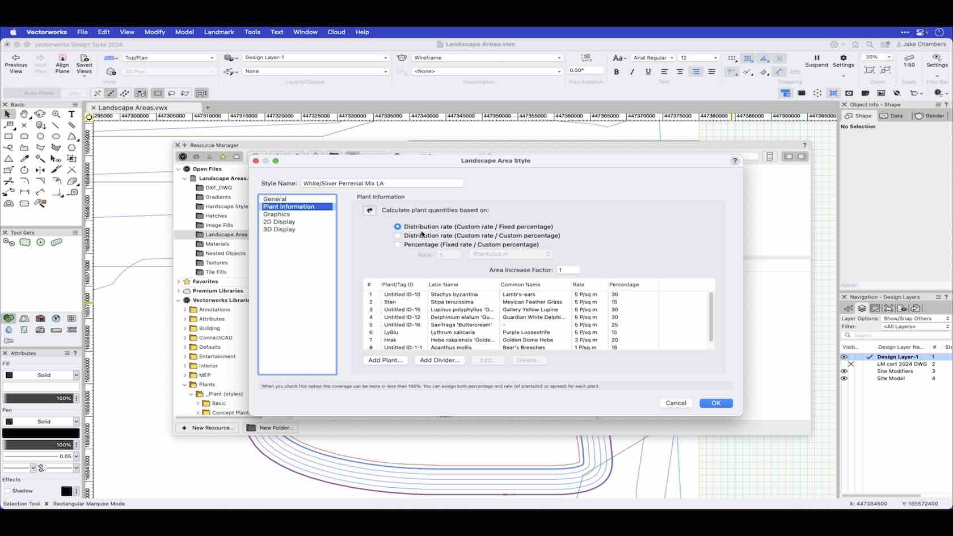Screen dimensions: 953x536
Task: Open the Design Layer-1 layer dropdown
Action: click(x=315, y=58)
